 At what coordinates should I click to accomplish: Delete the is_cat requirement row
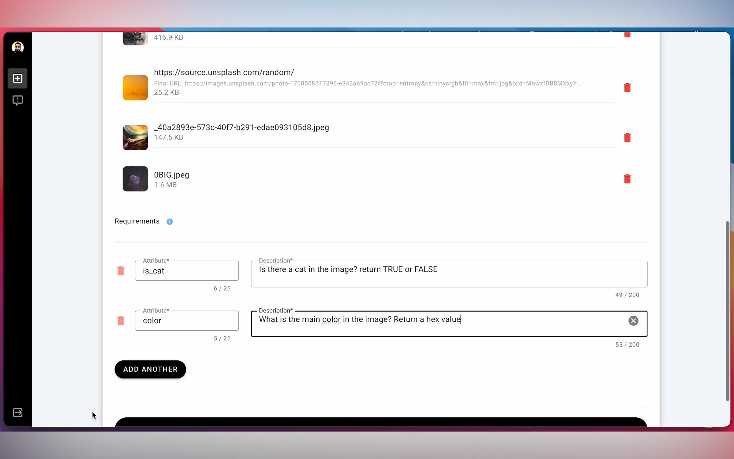121,271
